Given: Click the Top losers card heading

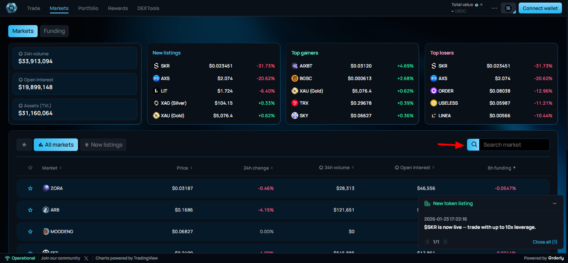Looking at the screenshot, I should point(442,53).
